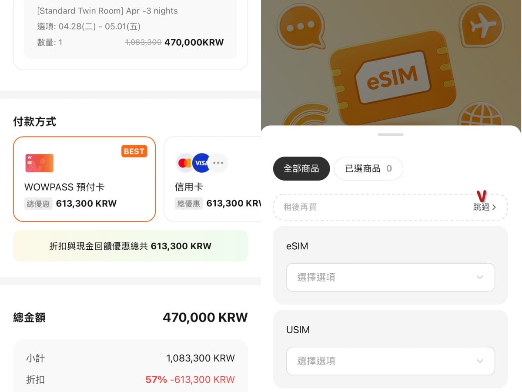
Task: Tap the more card brands ellipsis icon
Action: coord(218,163)
